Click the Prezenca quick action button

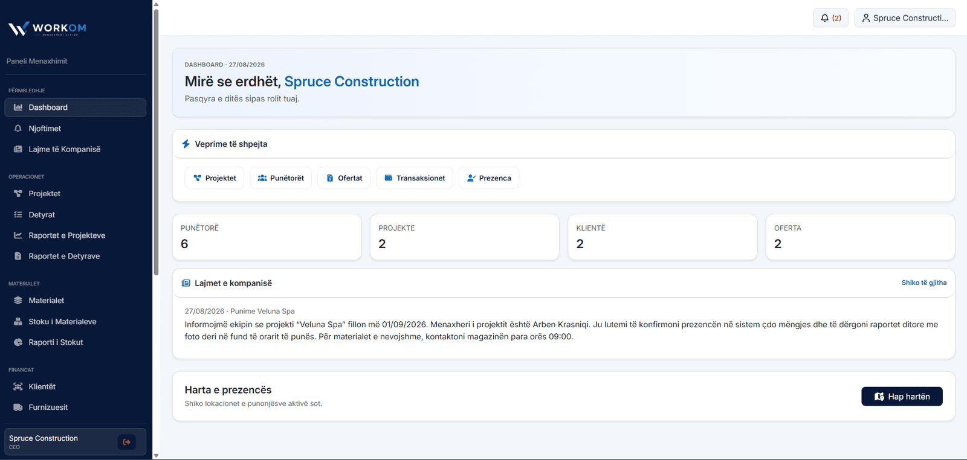[489, 178]
